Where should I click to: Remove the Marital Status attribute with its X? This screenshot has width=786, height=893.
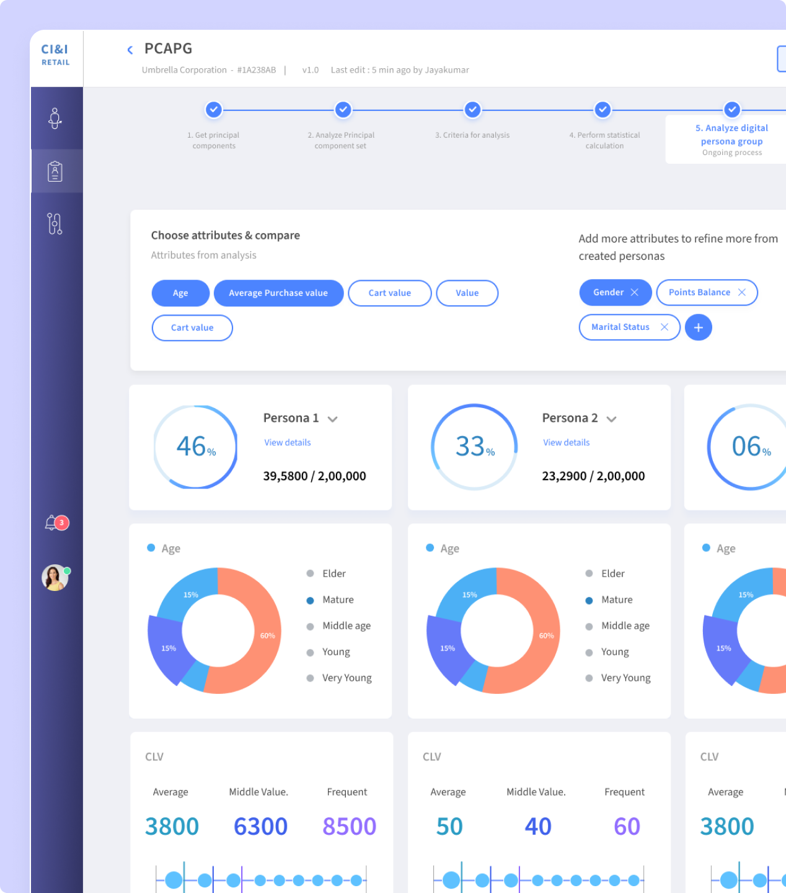pos(665,327)
